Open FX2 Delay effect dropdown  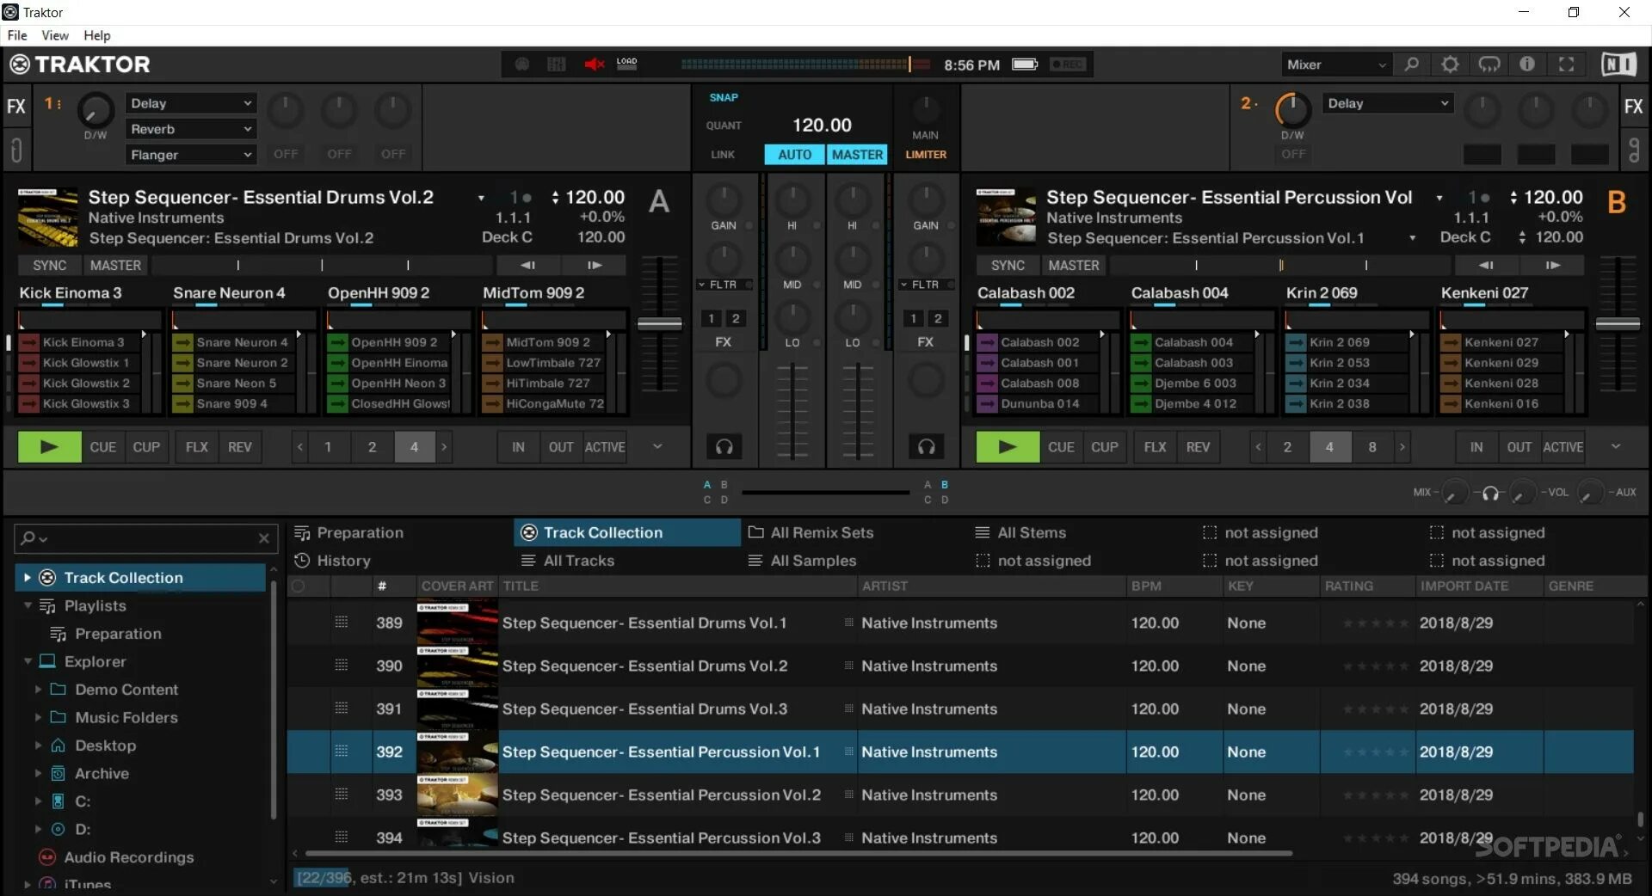tap(1387, 103)
